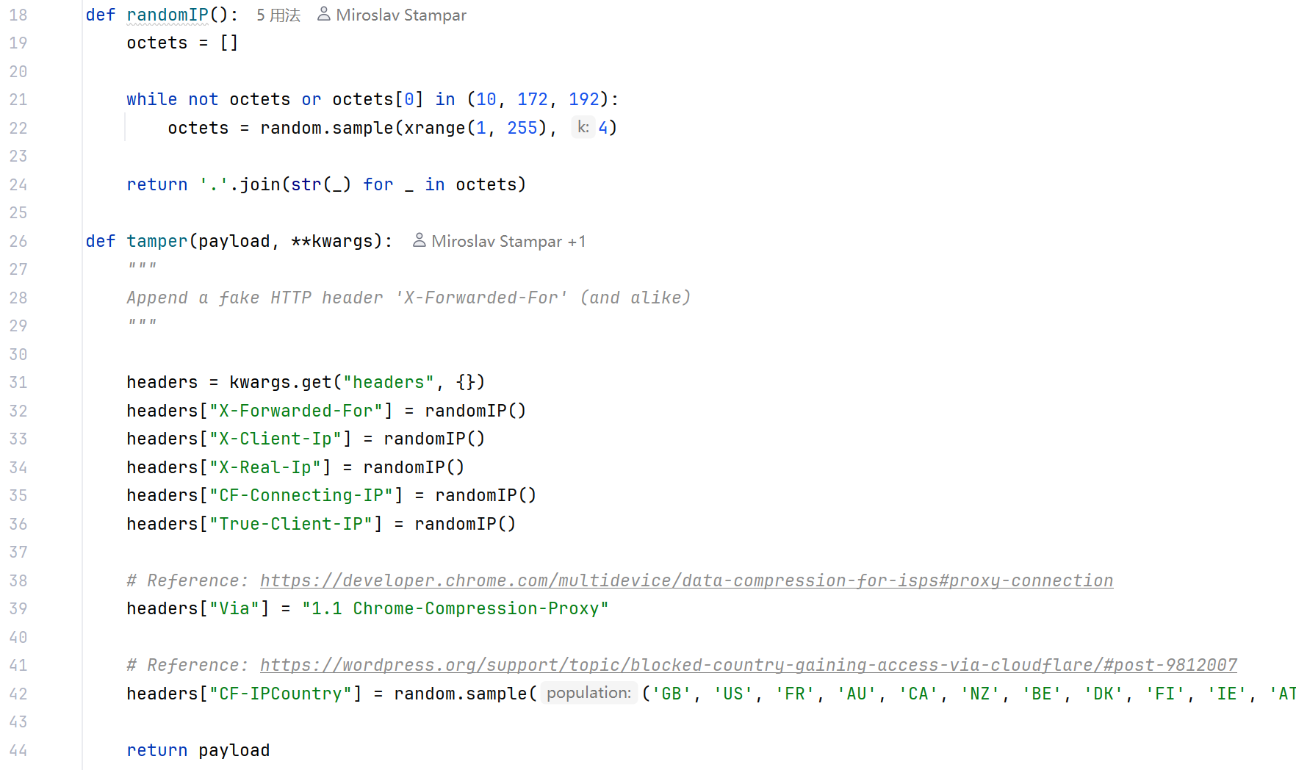Click line number 44 in gutter
Image resolution: width=1296 pixels, height=770 pixels.
click(18, 750)
